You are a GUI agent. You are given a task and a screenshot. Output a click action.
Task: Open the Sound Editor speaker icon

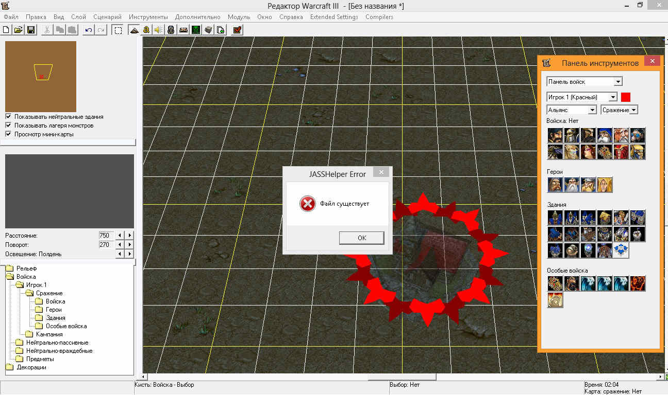158,30
